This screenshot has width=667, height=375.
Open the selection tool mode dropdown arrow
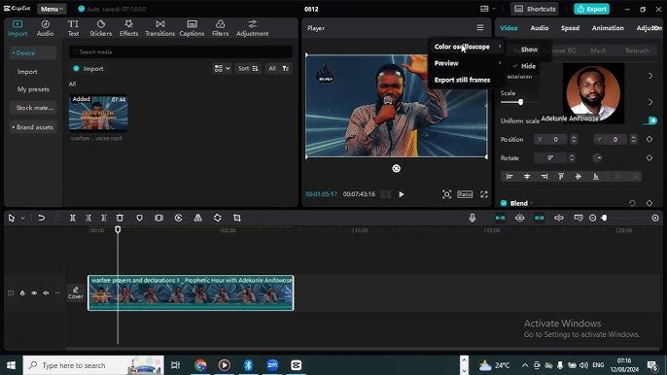coord(23,219)
